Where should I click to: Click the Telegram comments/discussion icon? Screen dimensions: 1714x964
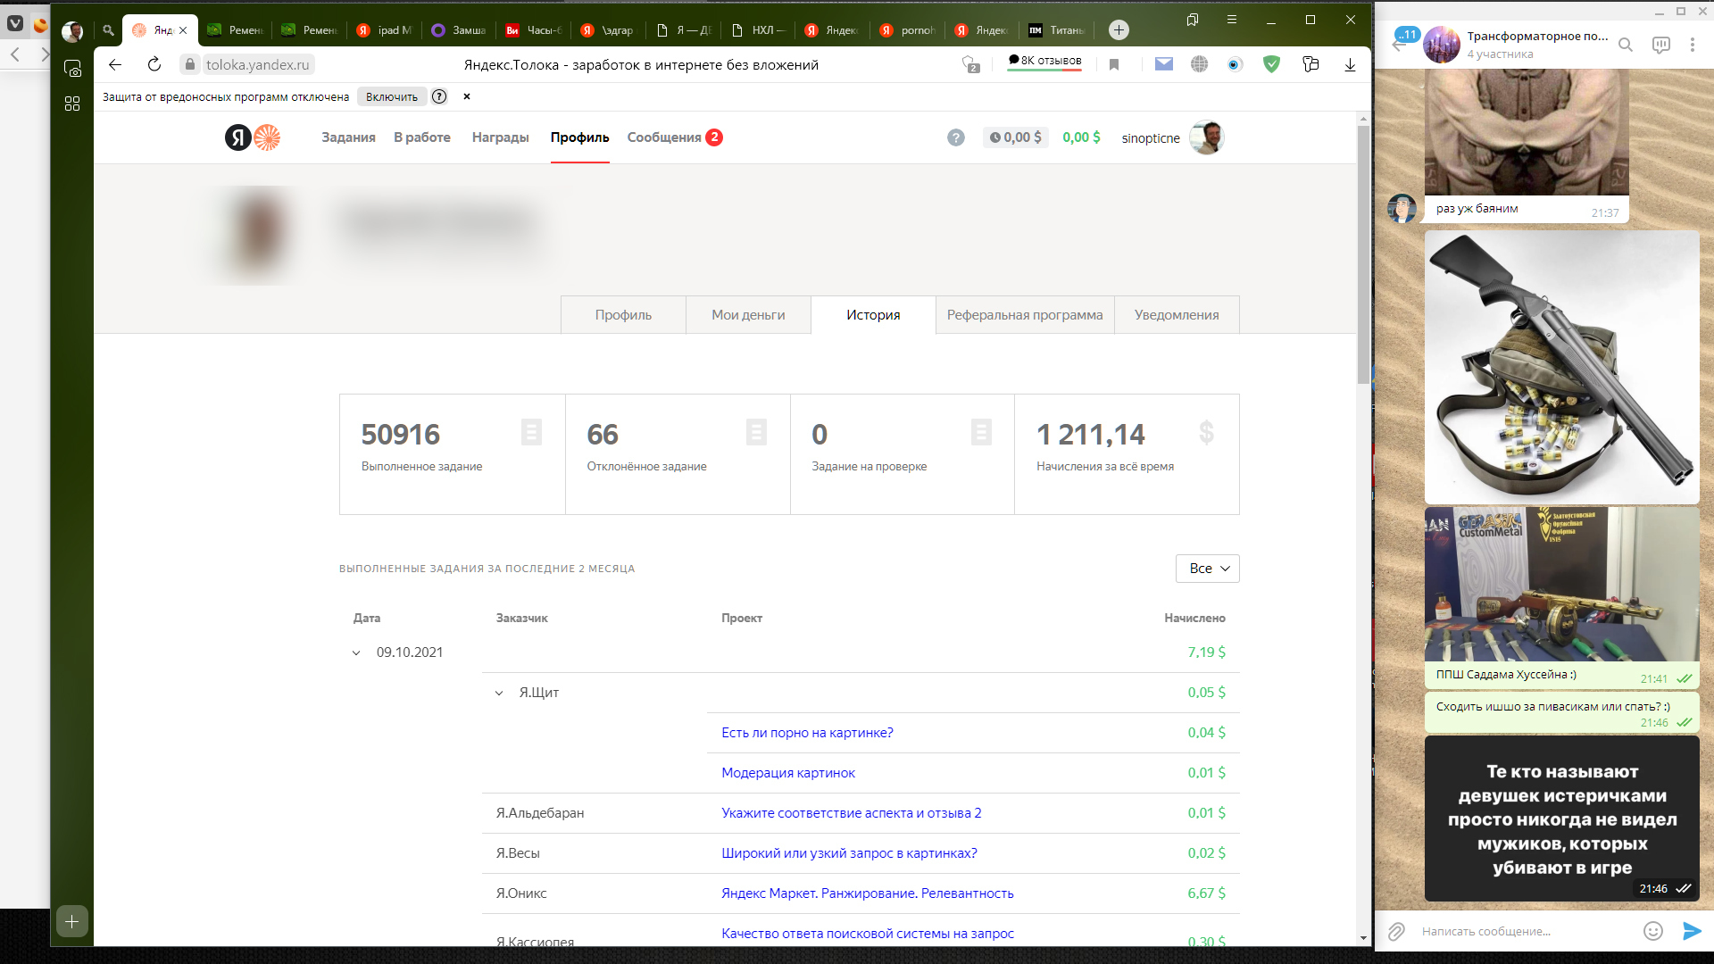point(1660,45)
